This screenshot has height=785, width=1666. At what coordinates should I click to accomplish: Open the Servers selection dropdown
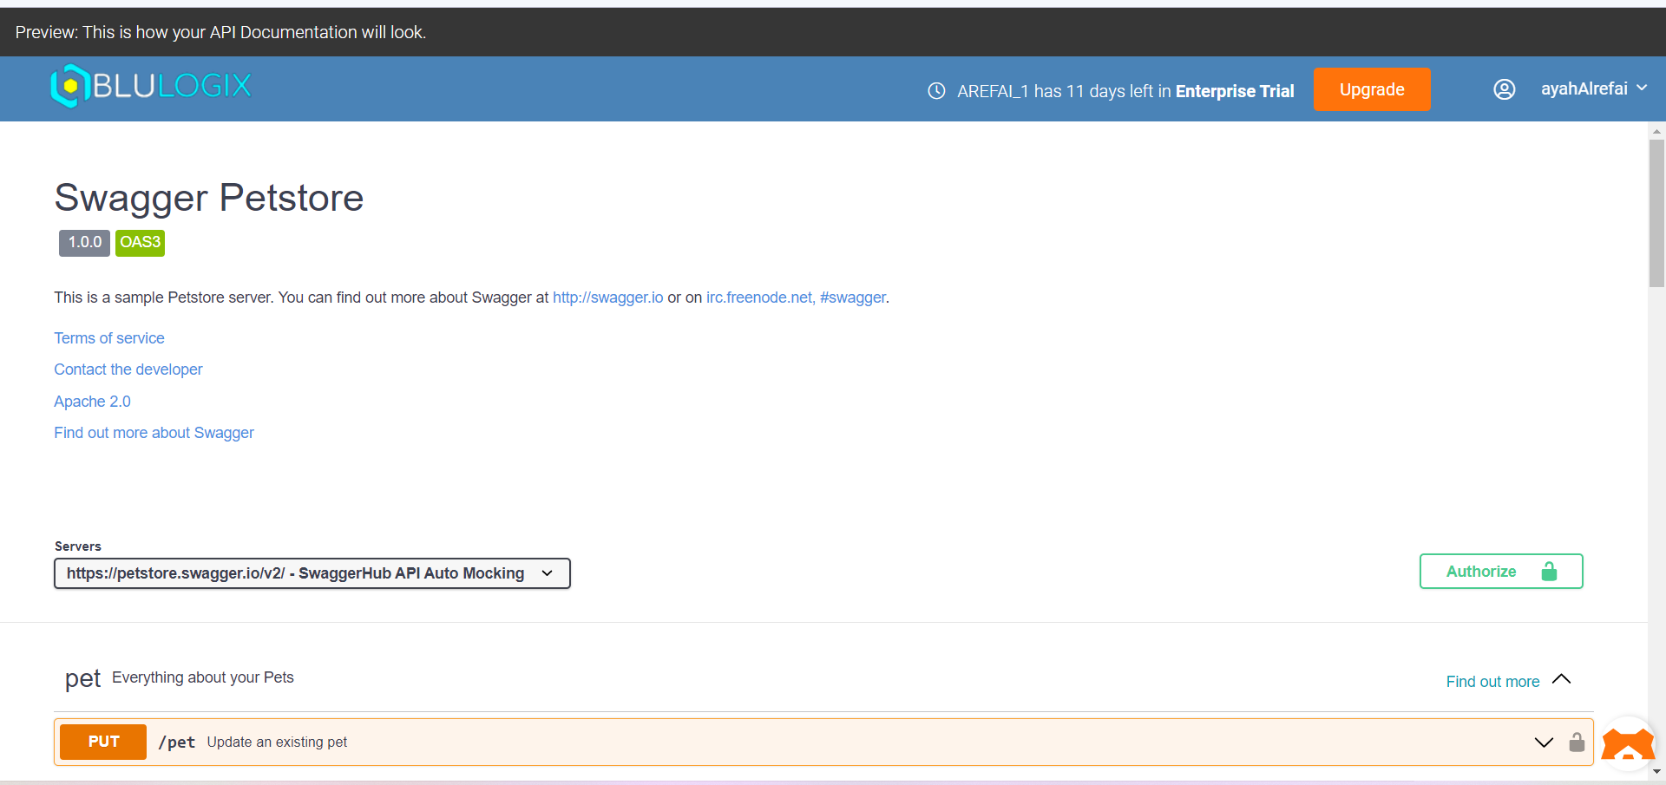tap(312, 573)
